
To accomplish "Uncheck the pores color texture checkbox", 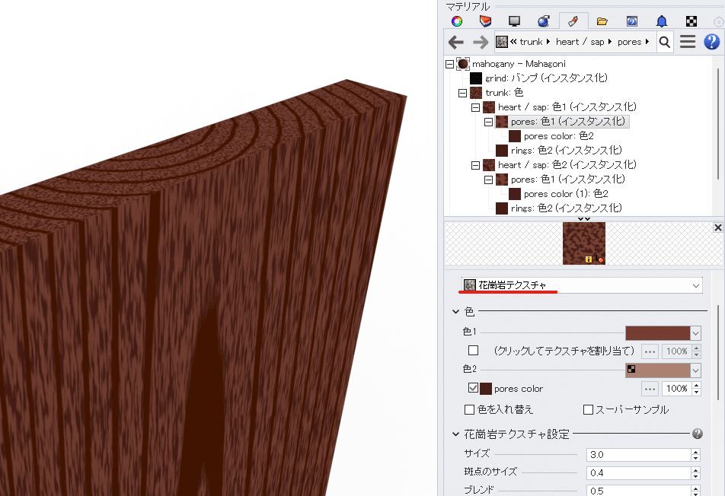I will click(473, 388).
